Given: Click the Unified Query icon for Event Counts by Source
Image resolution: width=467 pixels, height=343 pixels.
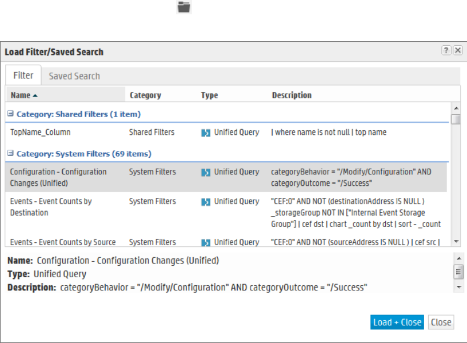Looking at the screenshot, I should (206, 243).
